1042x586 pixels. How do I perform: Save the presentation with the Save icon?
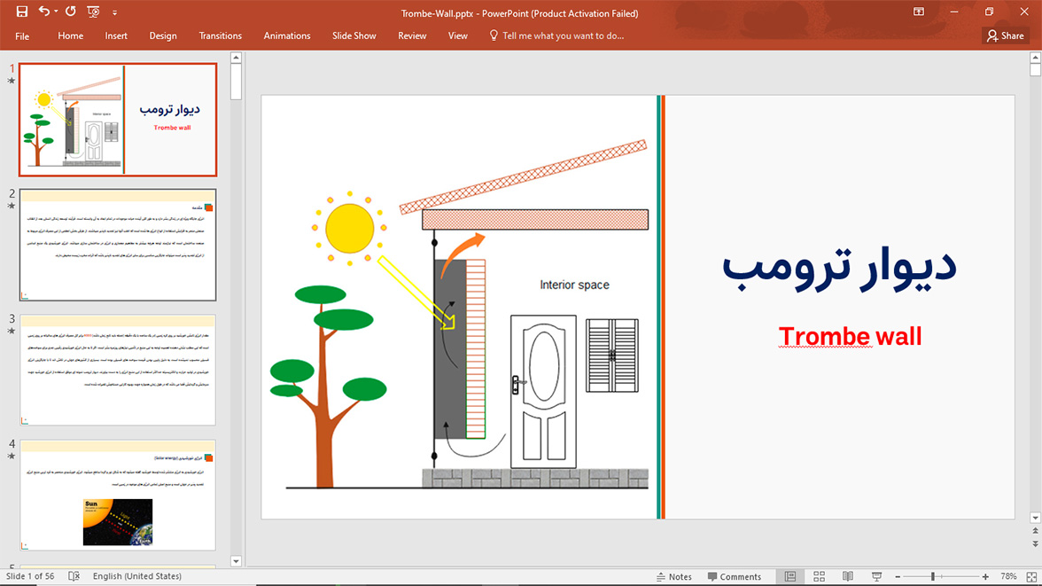pos(22,12)
